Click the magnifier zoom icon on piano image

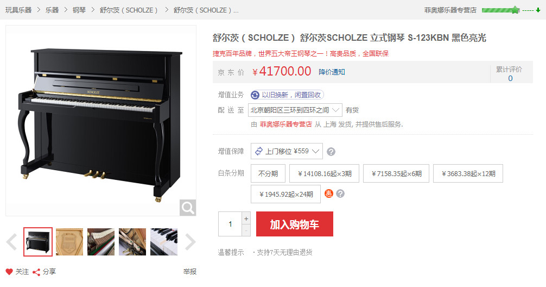pos(188,208)
